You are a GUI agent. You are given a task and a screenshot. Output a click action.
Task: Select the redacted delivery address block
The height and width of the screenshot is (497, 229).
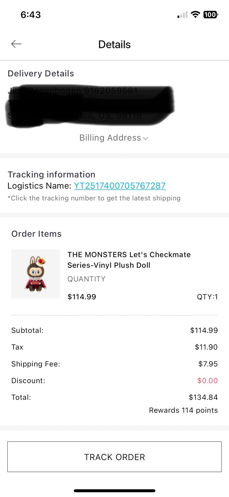coord(90,103)
